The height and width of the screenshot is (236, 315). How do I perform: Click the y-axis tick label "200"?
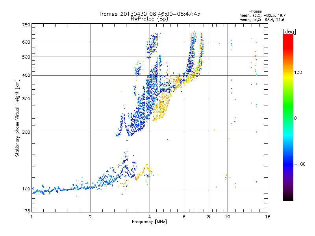[x=26, y=132]
